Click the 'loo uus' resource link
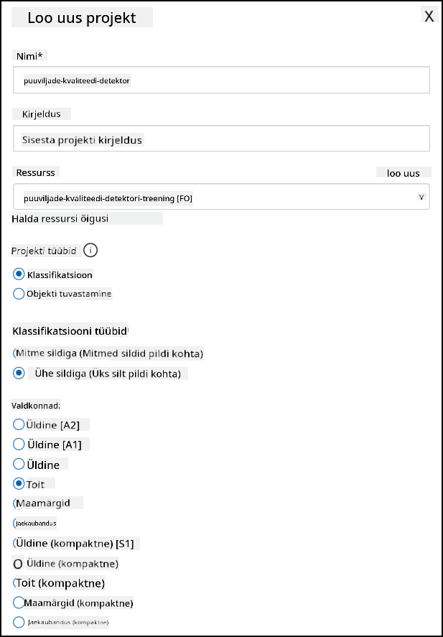443x637 pixels. 404,173
